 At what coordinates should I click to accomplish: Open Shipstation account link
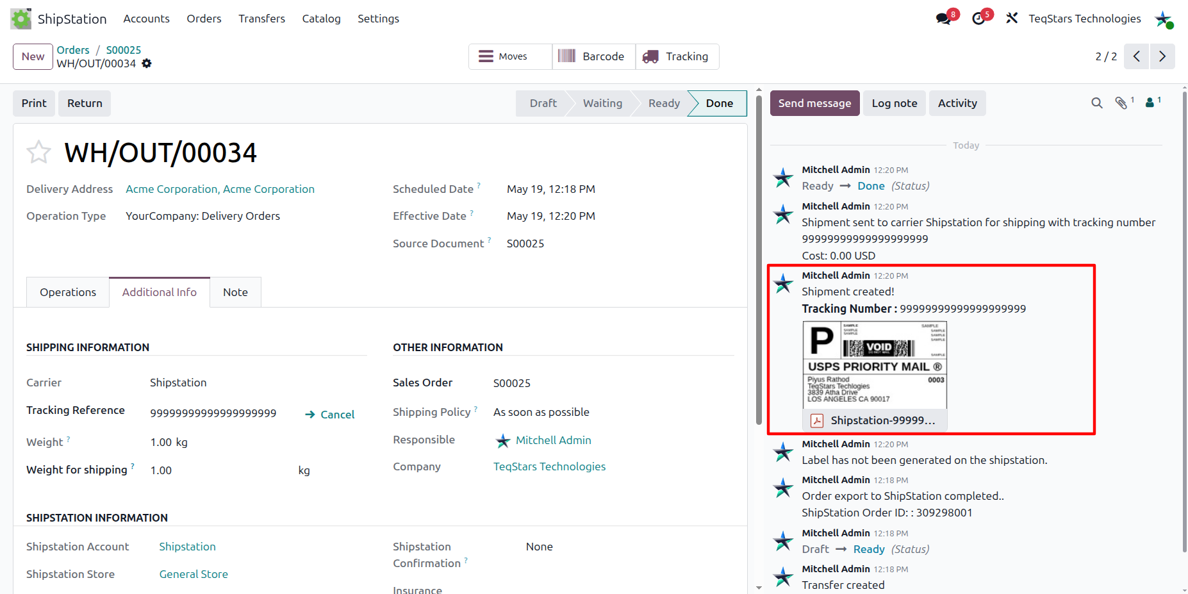[187, 547]
